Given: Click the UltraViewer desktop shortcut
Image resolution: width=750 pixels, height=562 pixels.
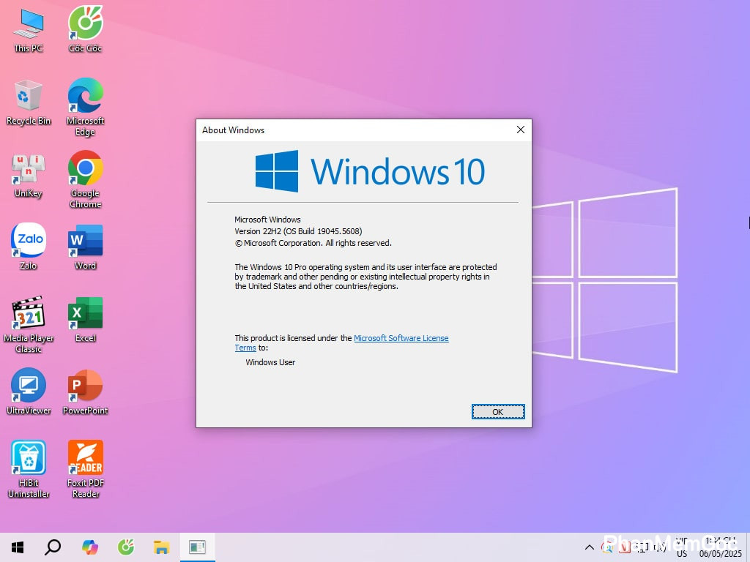Looking at the screenshot, I should tap(29, 386).
